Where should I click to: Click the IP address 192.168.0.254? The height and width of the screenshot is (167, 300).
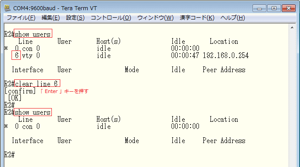tap(226, 55)
